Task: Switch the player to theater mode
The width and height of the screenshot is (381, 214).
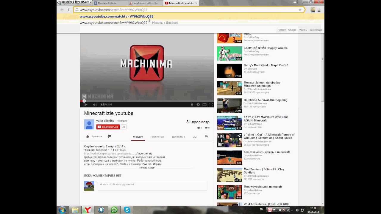Action: [x=204, y=105]
